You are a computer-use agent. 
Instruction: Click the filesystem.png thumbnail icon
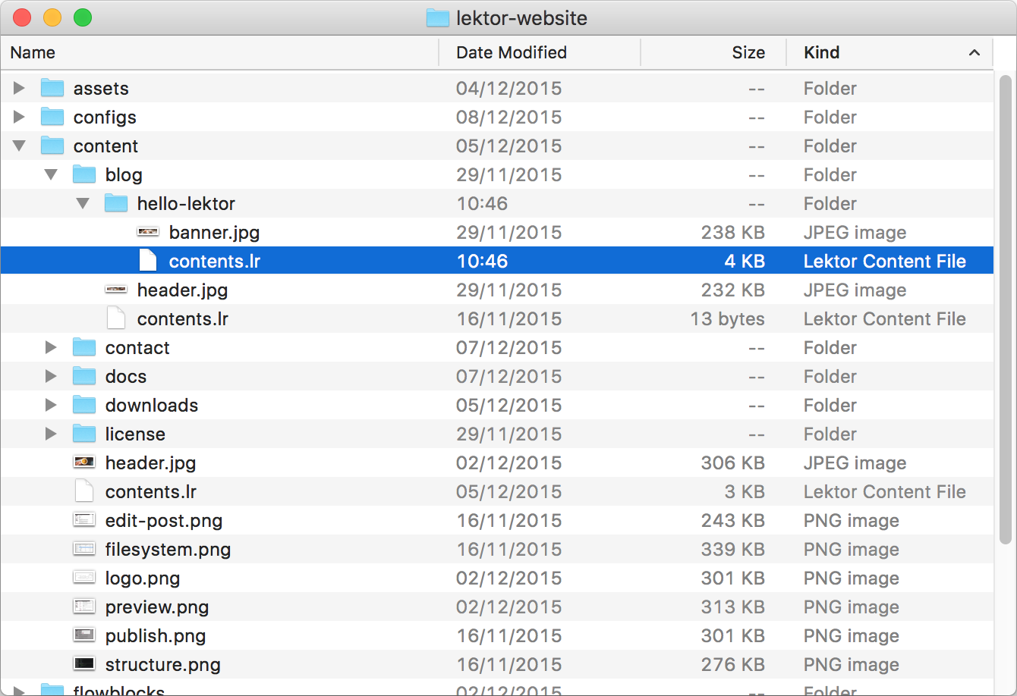[x=84, y=549]
